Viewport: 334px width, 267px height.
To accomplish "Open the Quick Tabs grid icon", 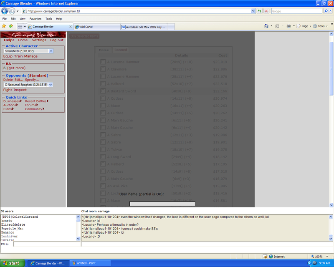I will [x=20, y=27].
